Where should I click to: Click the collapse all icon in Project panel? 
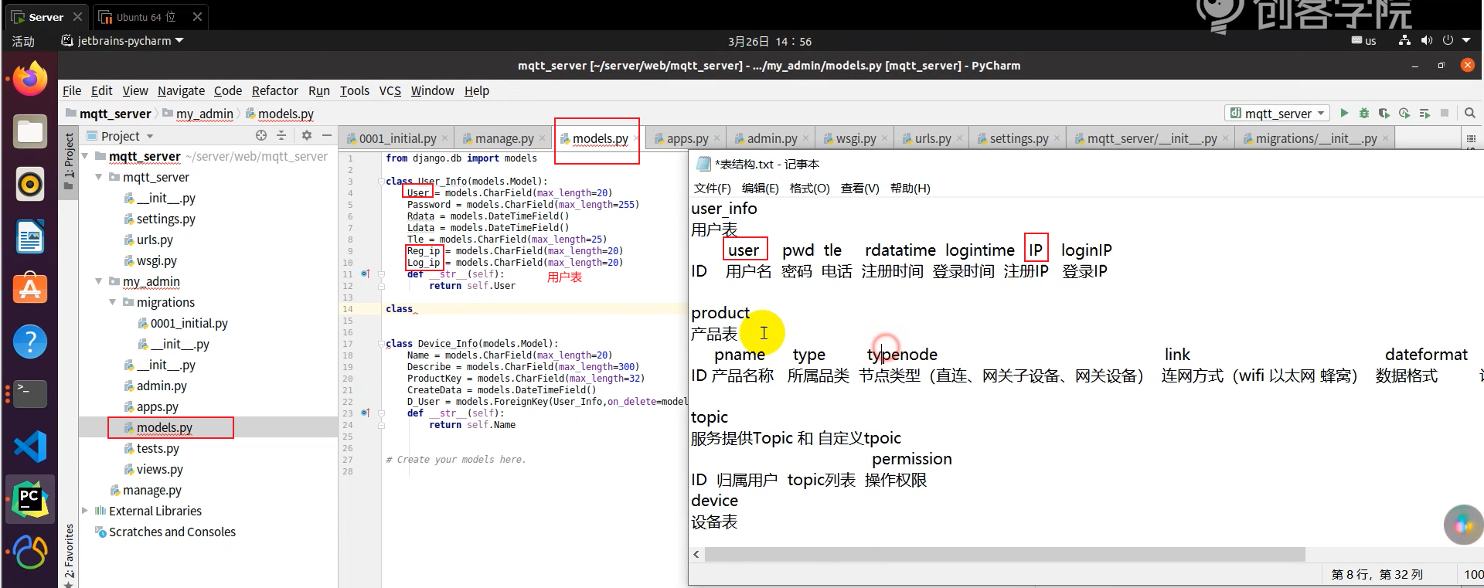click(281, 135)
